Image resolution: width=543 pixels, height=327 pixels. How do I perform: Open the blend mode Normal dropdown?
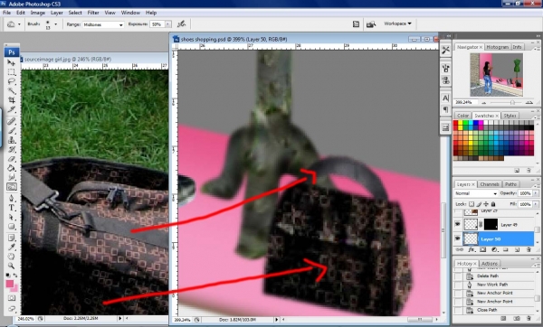(x=475, y=193)
